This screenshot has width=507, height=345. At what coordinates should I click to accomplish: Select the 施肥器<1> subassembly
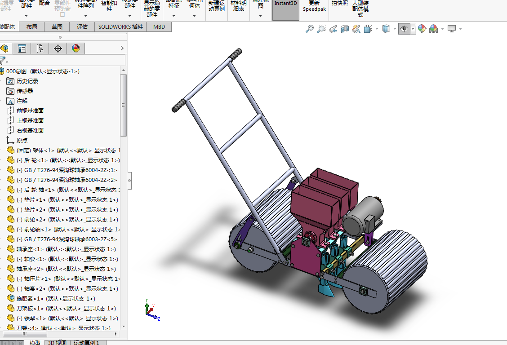(51, 298)
